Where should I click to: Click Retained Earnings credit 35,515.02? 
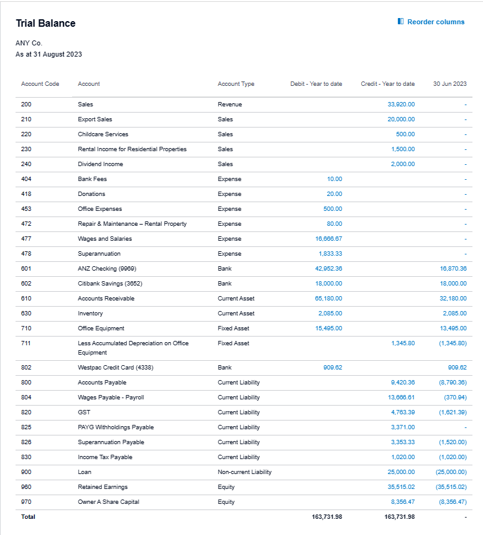pos(401,487)
